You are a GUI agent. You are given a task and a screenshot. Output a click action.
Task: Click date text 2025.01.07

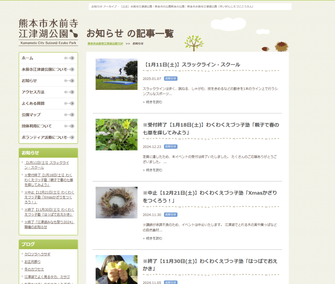(152, 79)
